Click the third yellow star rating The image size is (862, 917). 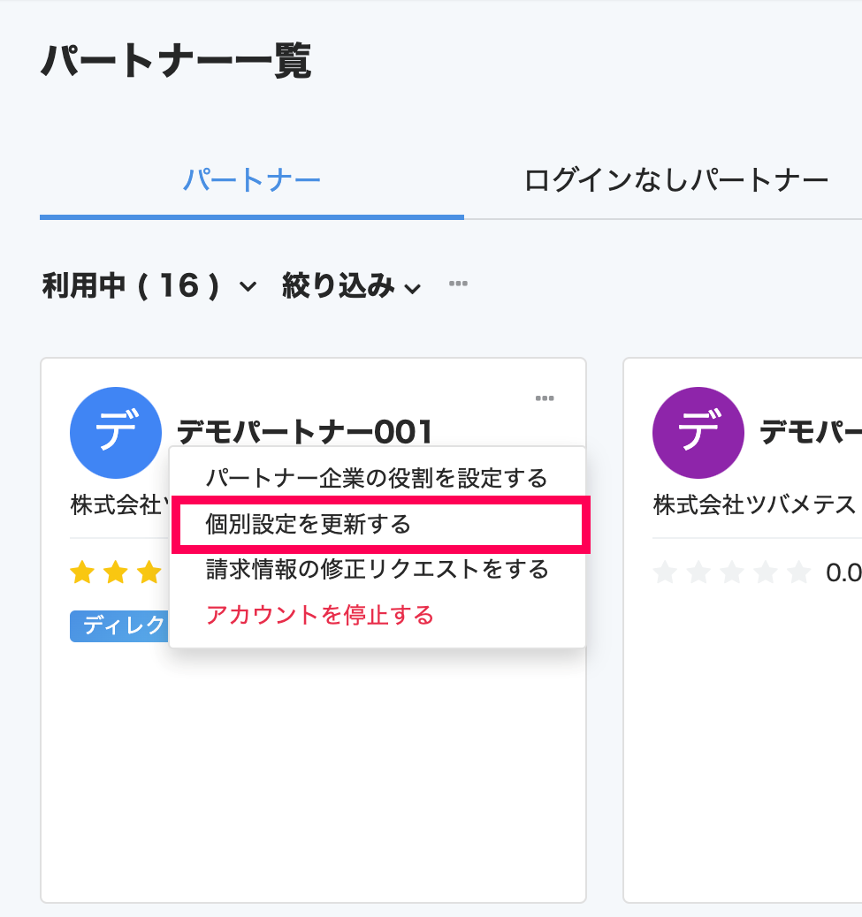tap(149, 572)
